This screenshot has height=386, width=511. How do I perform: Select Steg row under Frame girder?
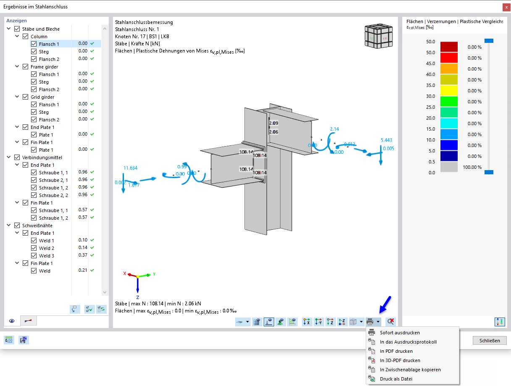tap(44, 82)
